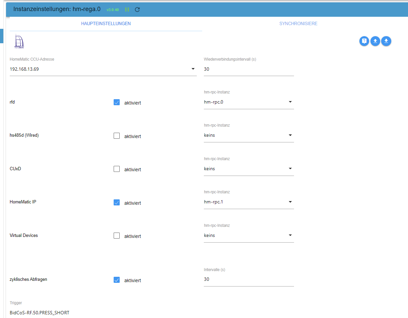Image resolution: width=408 pixels, height=318 pixels.
Task: Download configuration to file
Action: click(386, 41)
